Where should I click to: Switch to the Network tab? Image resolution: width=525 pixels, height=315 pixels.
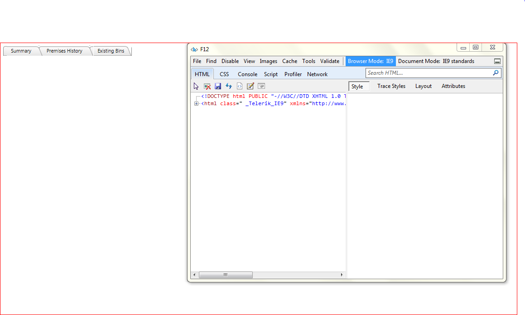(317, 74)
